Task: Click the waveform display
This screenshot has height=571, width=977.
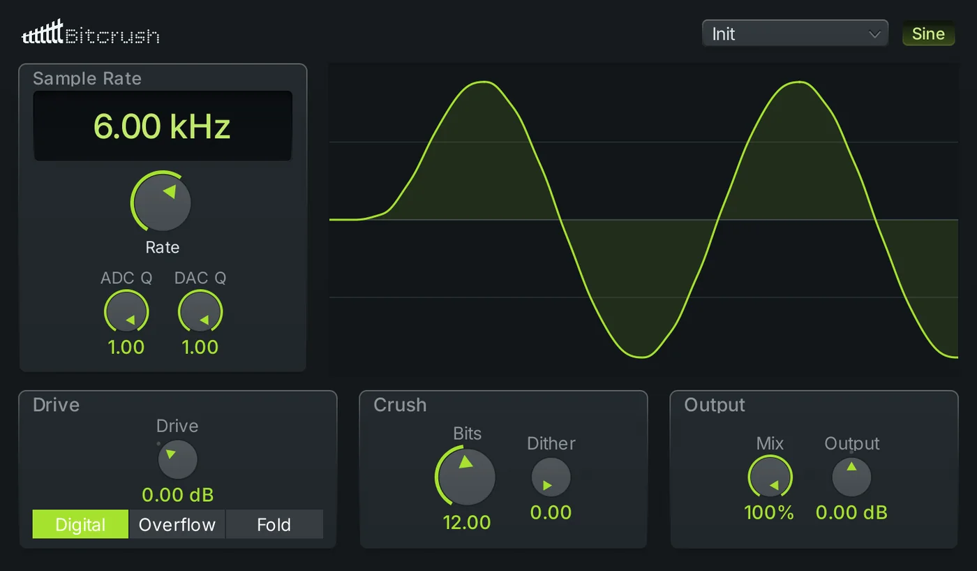Action: tap(643, 220)
